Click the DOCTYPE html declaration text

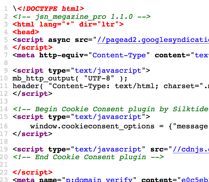pos(51,9)
